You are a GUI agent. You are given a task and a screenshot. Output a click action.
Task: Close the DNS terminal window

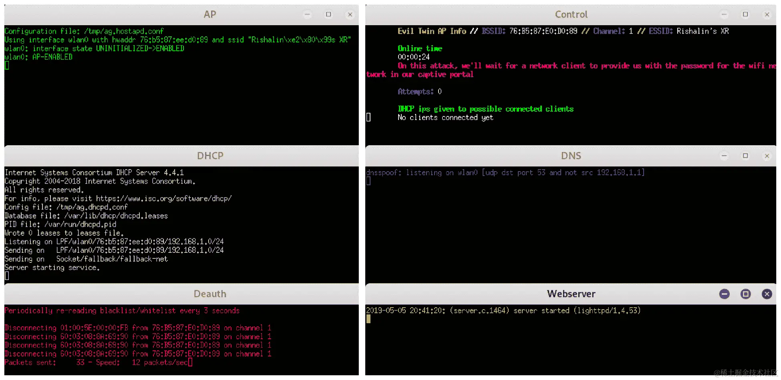tap(767, 156)
